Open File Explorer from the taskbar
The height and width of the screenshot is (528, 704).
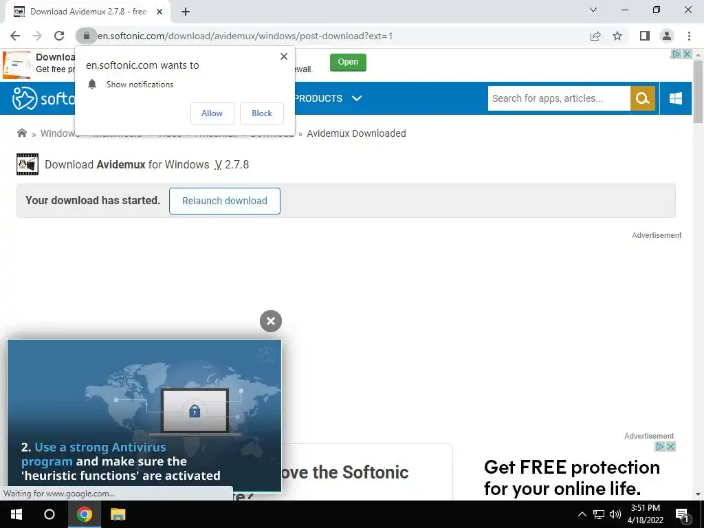click(x=118, y=514)
